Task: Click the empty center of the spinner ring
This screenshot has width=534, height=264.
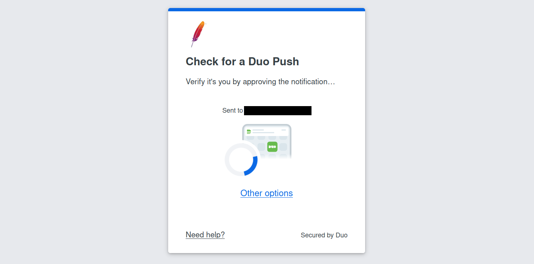Action: 241,159
